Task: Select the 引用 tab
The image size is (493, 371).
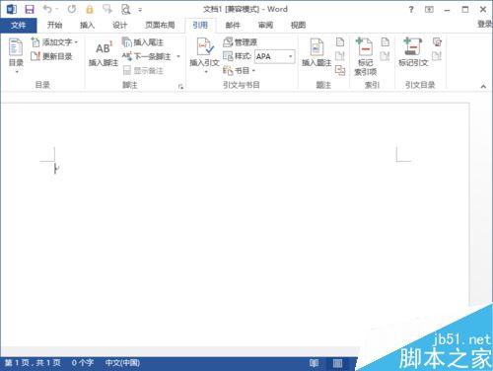Action: tap(200, 25)
